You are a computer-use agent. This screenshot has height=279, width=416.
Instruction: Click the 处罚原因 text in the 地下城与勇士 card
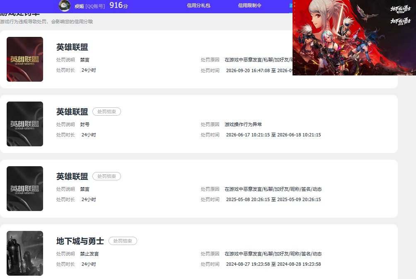pyautogui.click(x=273, y=254)
